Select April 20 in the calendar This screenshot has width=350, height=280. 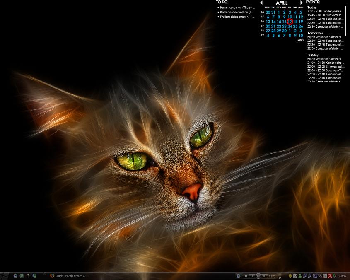pos(268,27)
